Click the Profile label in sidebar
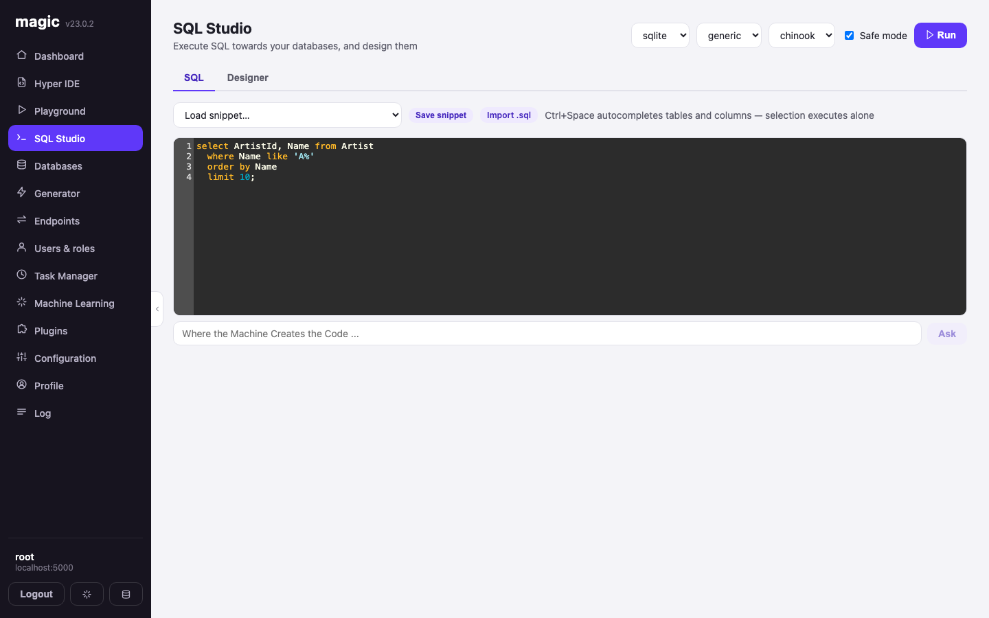Image resolution: width=989 pixels, height=618 pixels. 49,386
